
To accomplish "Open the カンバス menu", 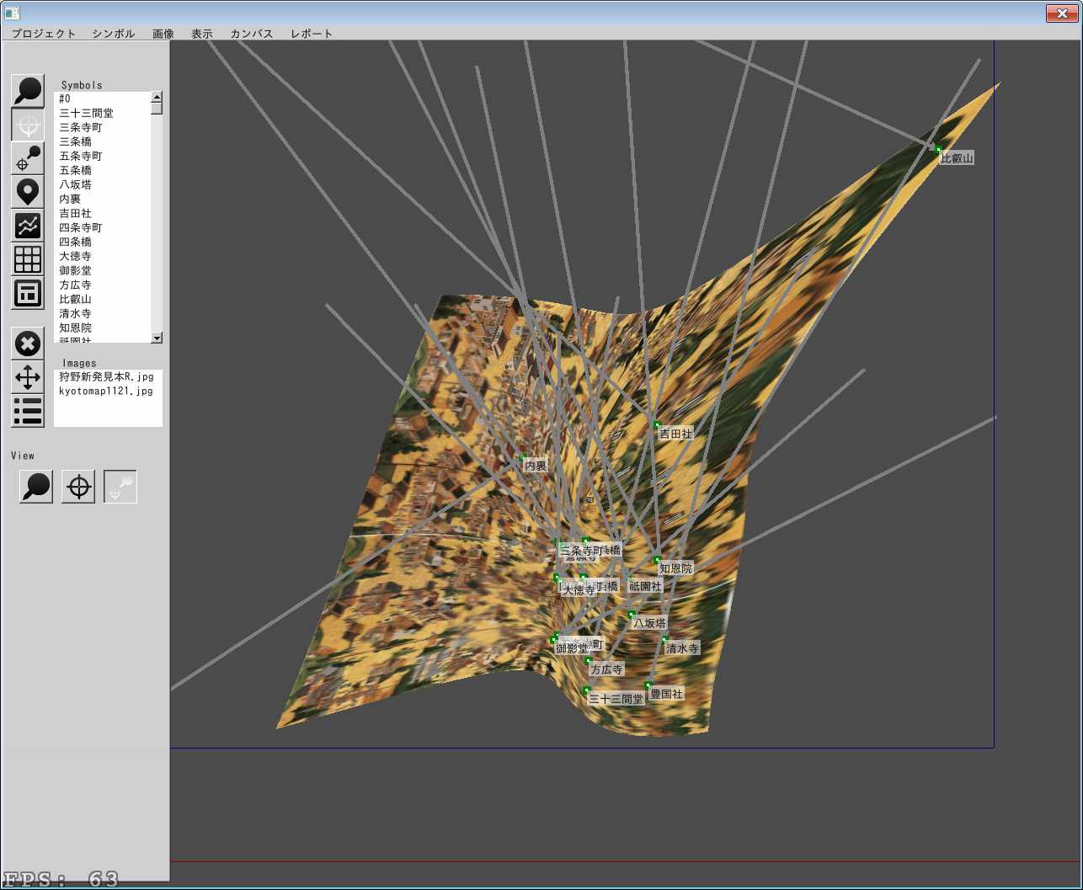I will pyautogui.click(x=252, y=34).
